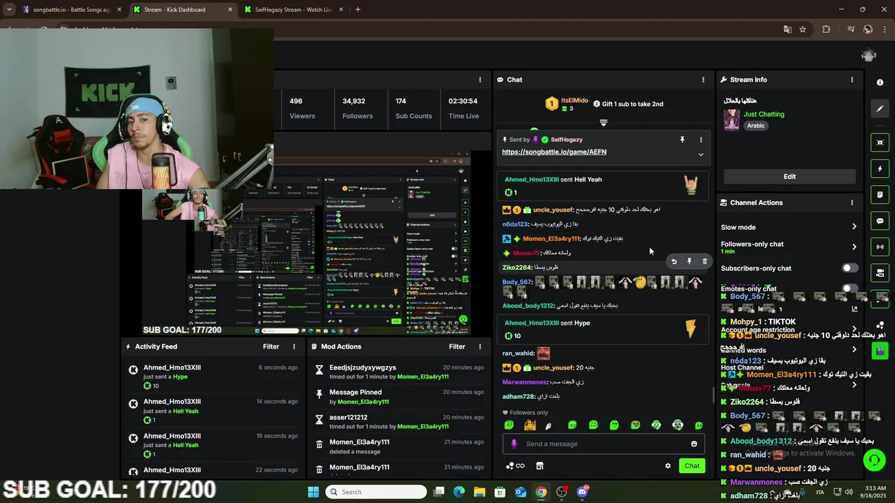Pin the hovered Ziko2264 message
This screenshot has height=503, width=895.
pyautogui.click(x=689, y=261)
